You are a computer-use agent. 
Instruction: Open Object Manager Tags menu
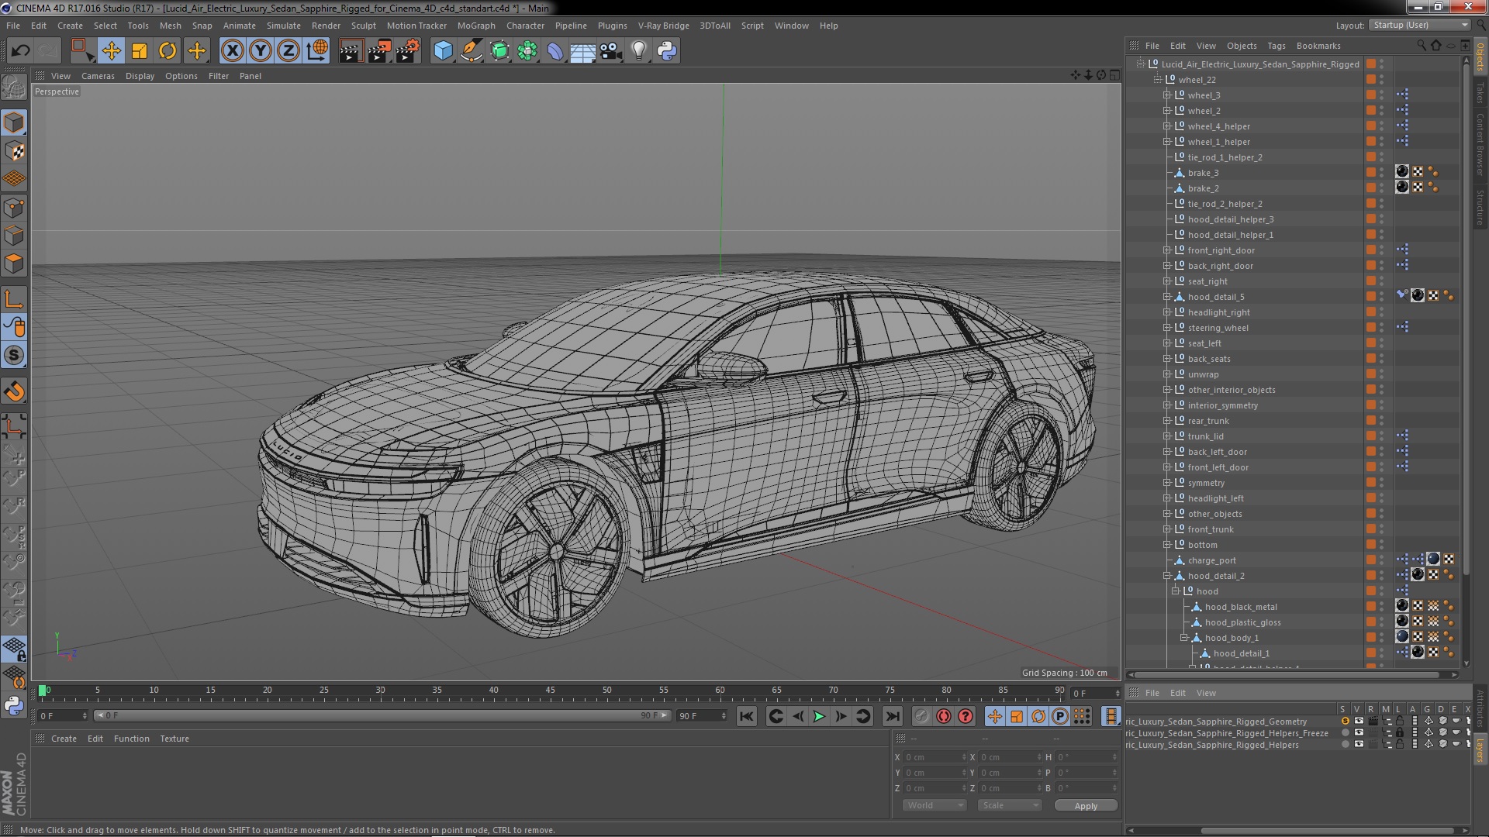pos(1276,46)
